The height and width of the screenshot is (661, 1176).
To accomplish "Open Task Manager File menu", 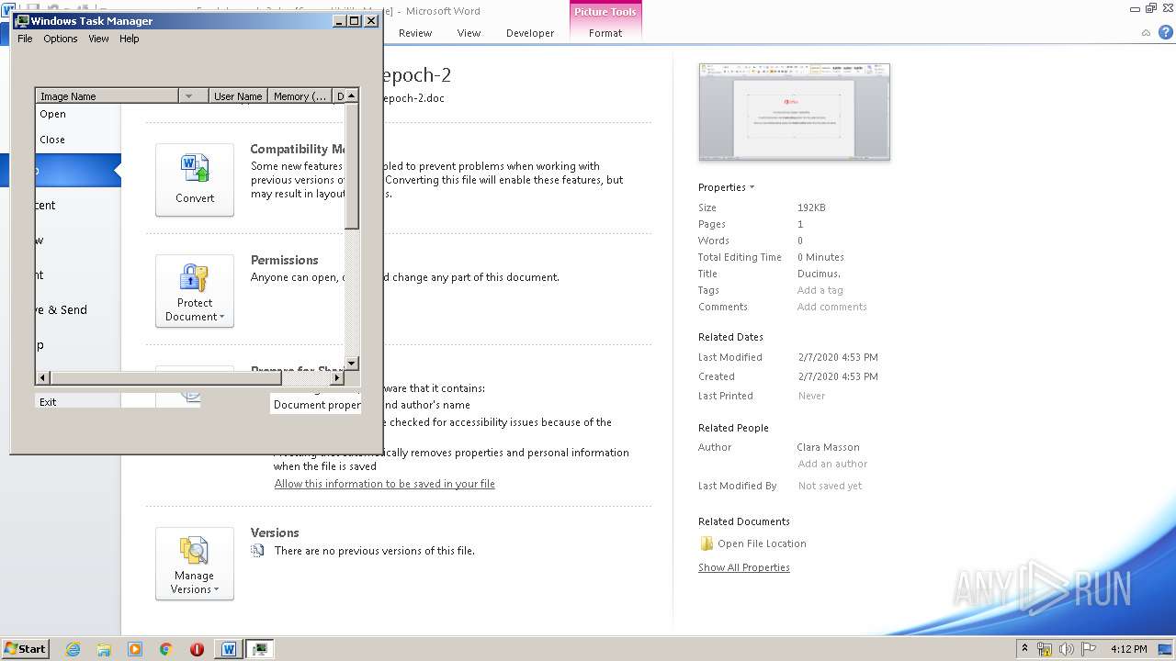I will [25, 39].
